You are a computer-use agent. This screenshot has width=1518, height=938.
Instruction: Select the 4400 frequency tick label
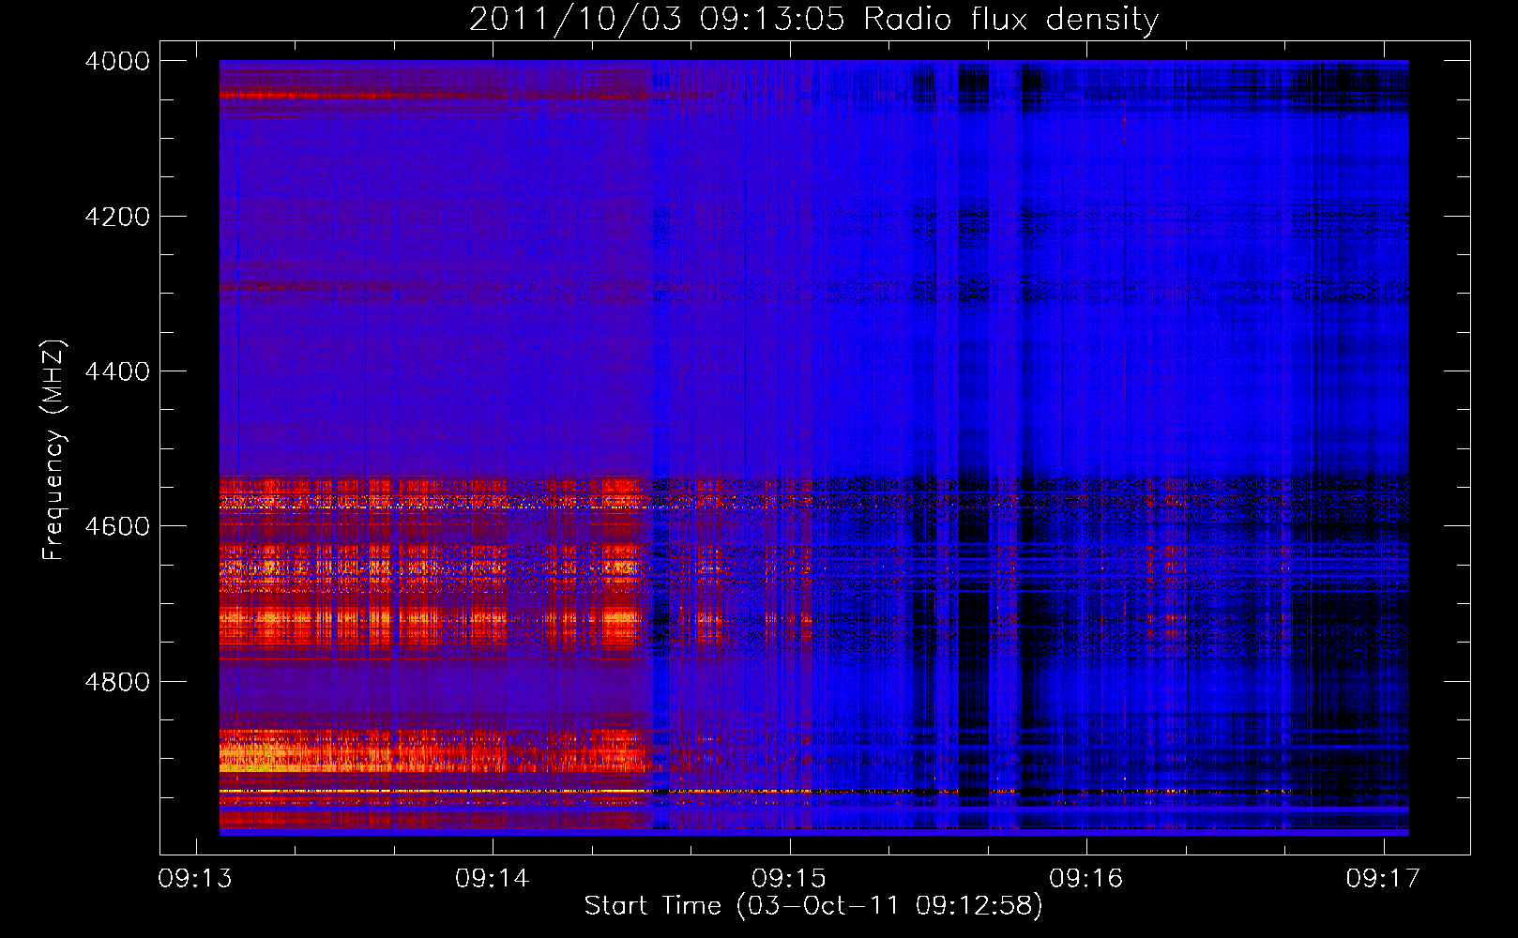tap(117, 371)
